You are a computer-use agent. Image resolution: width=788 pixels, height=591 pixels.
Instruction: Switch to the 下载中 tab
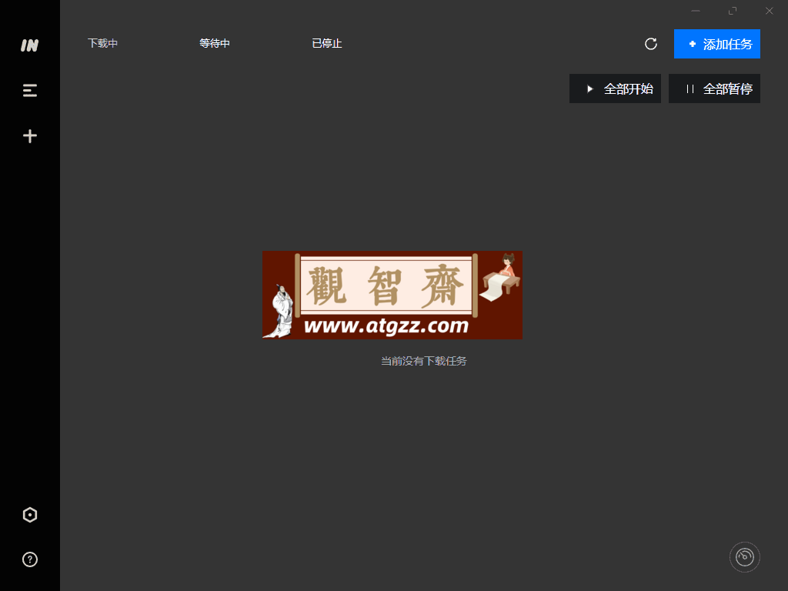pyautogui.click(x=102, y=43)
